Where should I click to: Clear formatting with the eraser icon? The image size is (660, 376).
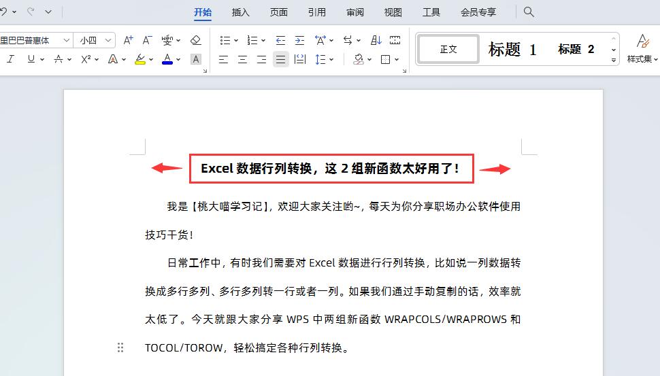pyautogui.click(x=195, y=40)
